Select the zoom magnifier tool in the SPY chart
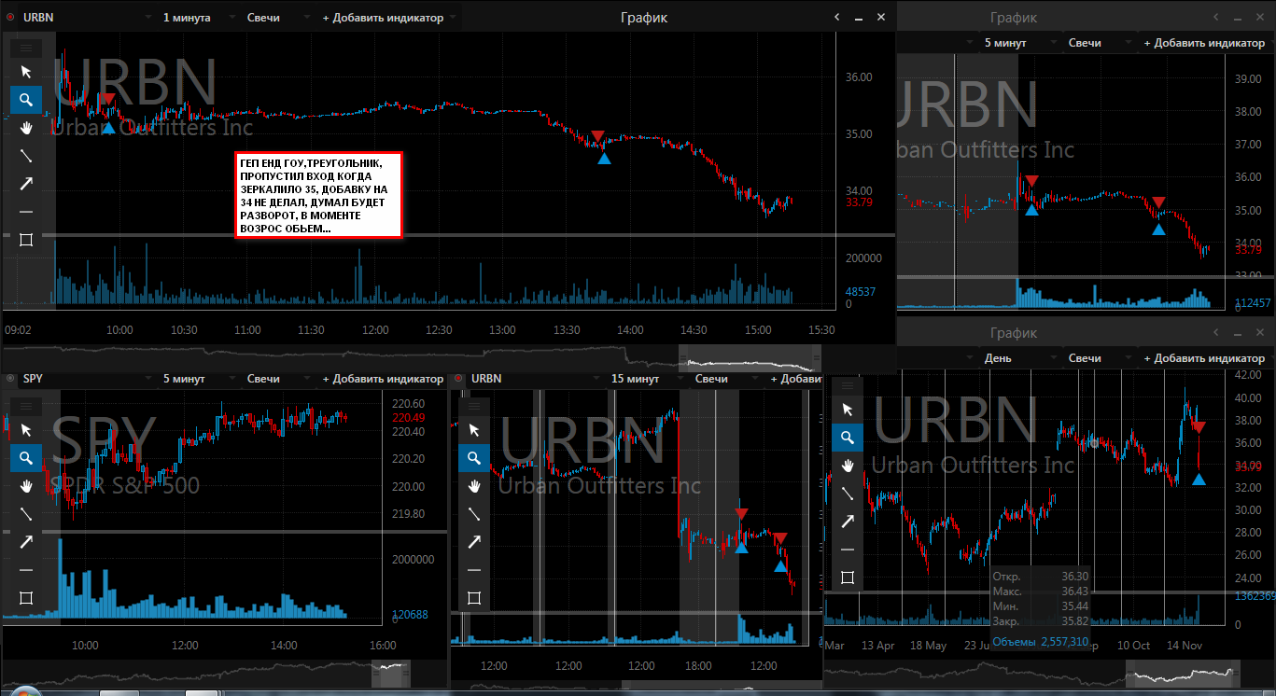The height and width of the screenshot is (696, 1276). (x=26, y=457)
